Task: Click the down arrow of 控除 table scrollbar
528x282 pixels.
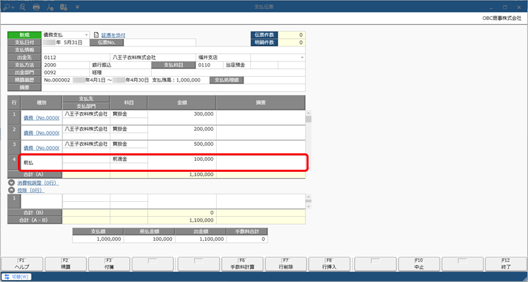Action: 309,206
